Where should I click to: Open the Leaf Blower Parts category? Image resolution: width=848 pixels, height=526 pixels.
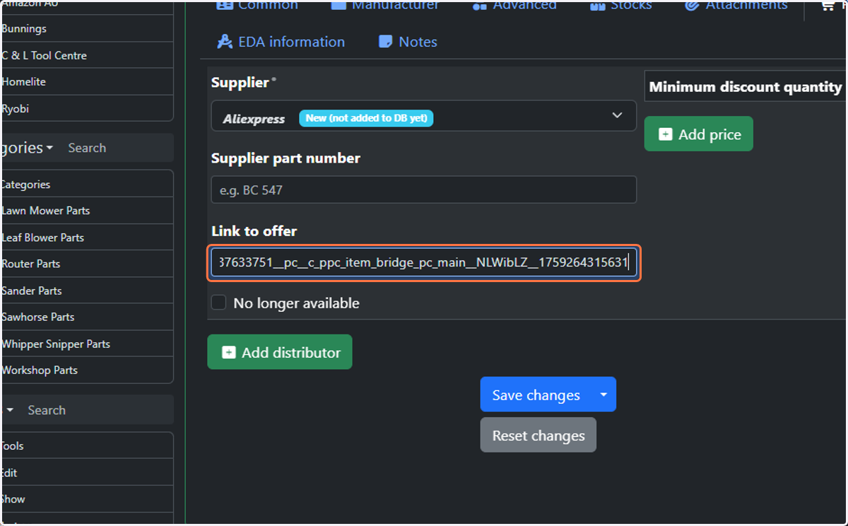tap(86, 238)
